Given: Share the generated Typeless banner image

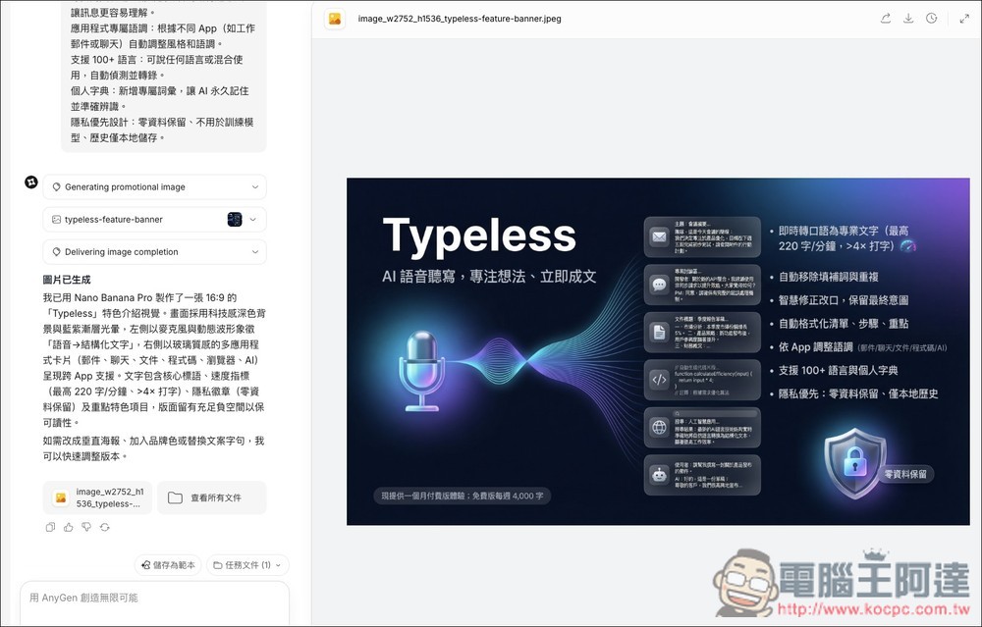Looking at the screenshot, I should tap(886, 18).
